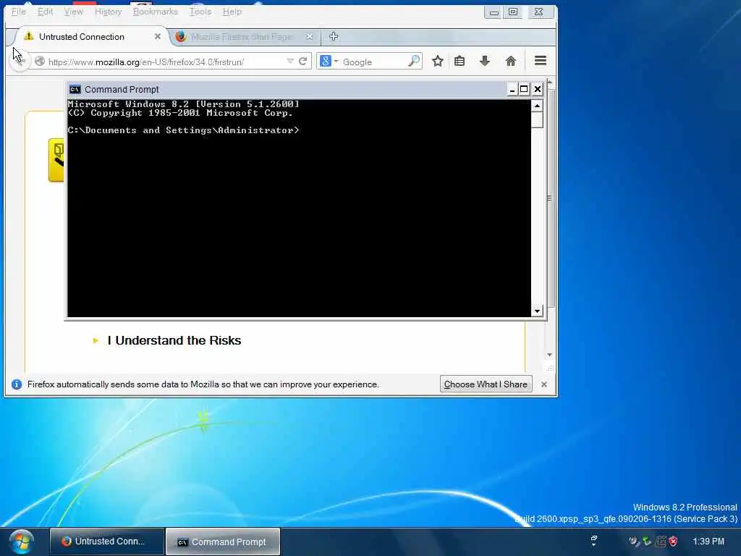Open the Firefox File menu

[18, 12]
